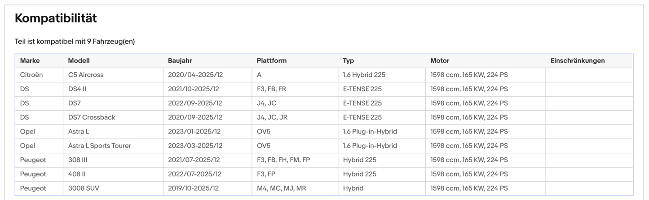Click the Marke column header

pyautogui.click(x=30, y=61)
